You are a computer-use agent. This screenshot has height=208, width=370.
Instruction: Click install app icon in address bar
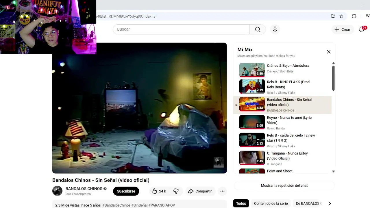(333, 16)
